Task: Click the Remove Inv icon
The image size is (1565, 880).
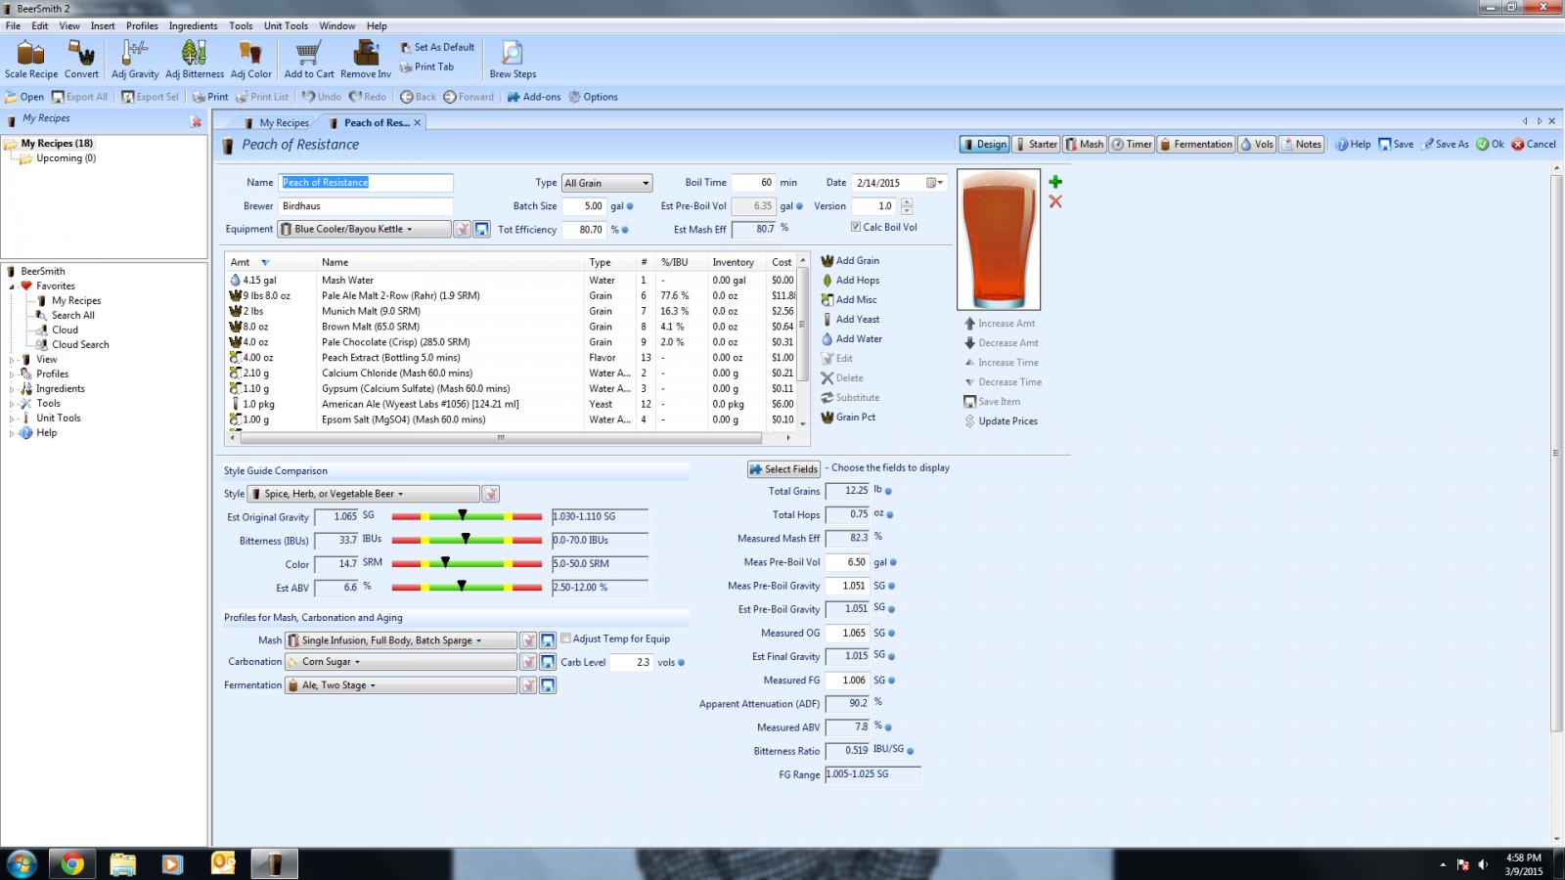Action: coord(366,60)
